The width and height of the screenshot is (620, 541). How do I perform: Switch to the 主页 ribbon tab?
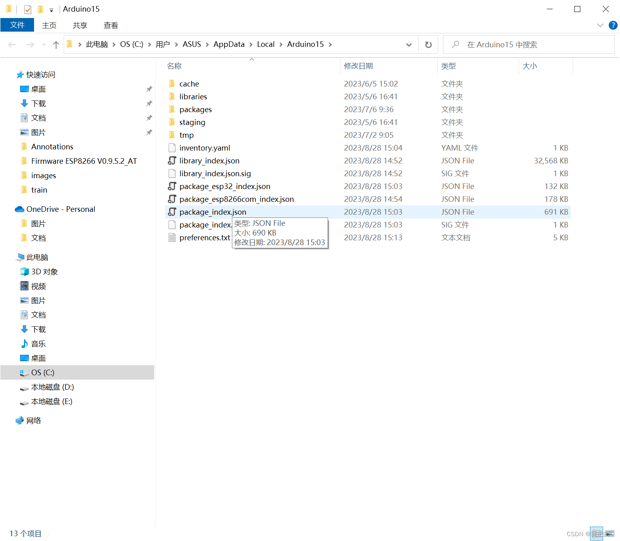(49, 25)
